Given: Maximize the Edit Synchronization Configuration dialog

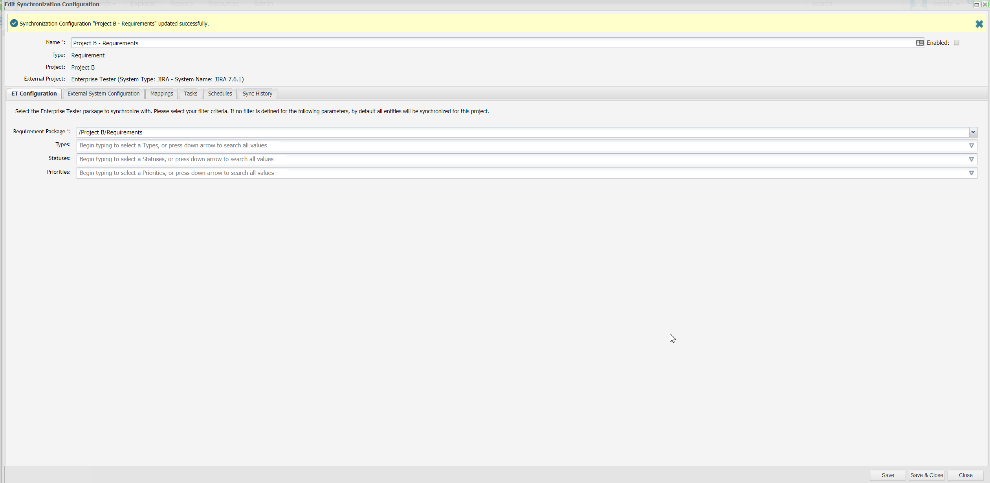Looking at the screenshot, I should [976, 5].
